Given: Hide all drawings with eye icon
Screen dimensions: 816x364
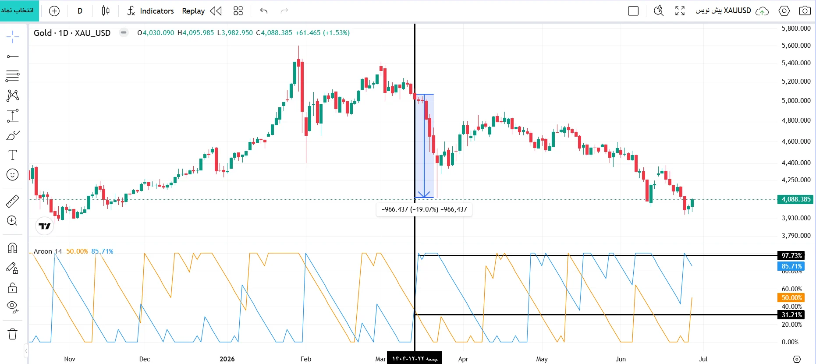Looking at the screenshot, I should click(13, 307).
